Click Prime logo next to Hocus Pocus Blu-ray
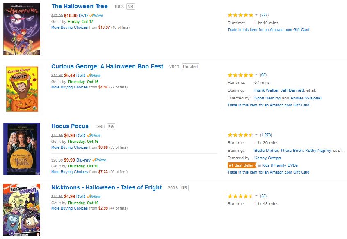 (x=99, y=160)
